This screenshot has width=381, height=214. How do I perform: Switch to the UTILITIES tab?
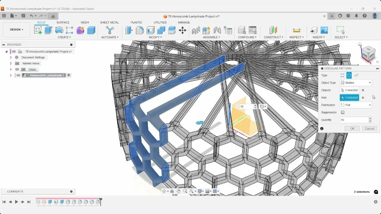160,23
